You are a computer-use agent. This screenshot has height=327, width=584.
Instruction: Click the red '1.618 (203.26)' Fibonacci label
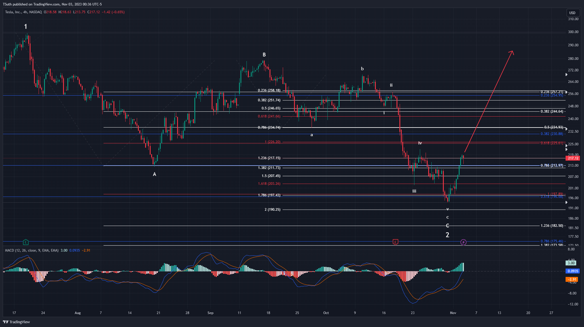(x=269, y=184)
